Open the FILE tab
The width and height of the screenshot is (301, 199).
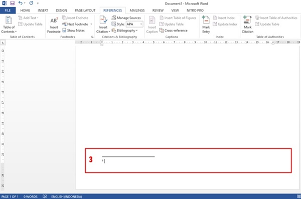pyautogui.click(x=8, y=11)
